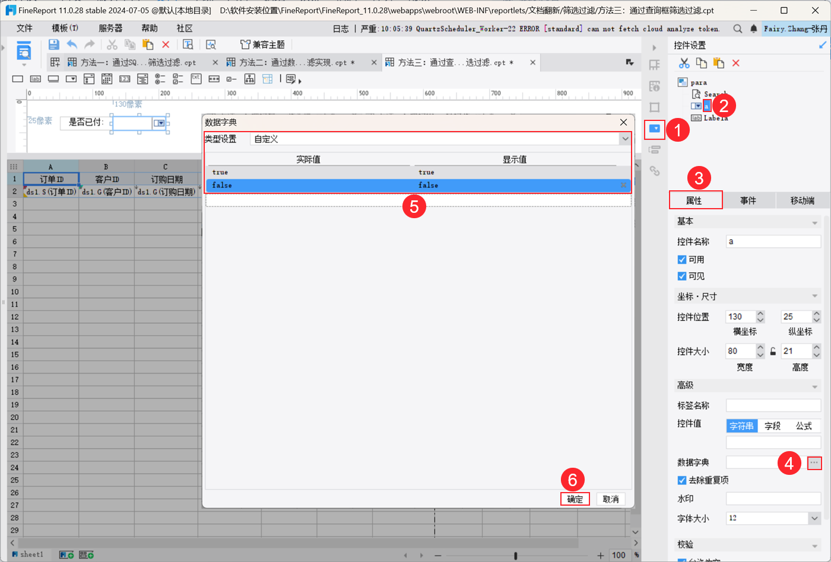Collapse the 坐标·尺寸 section
Viewport: 831px width, 562px height.
coord(814,296)
